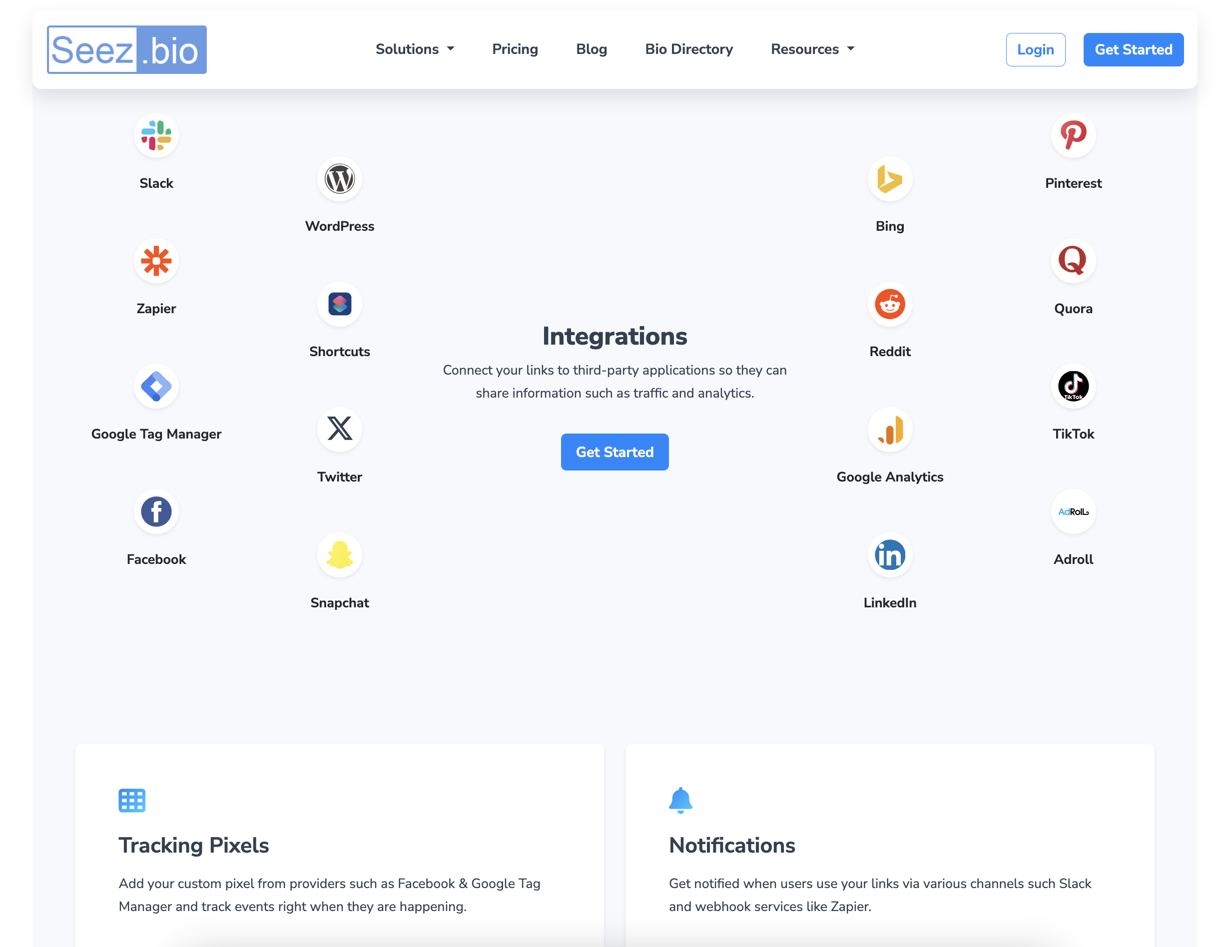Click the Google Analytics label
The image size is (1224, 947).
[x=890, y=477]
